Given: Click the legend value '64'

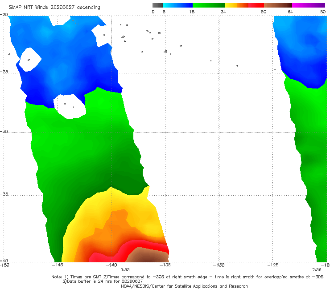Looking at the screenshot, I should click(x=290, y=12).
